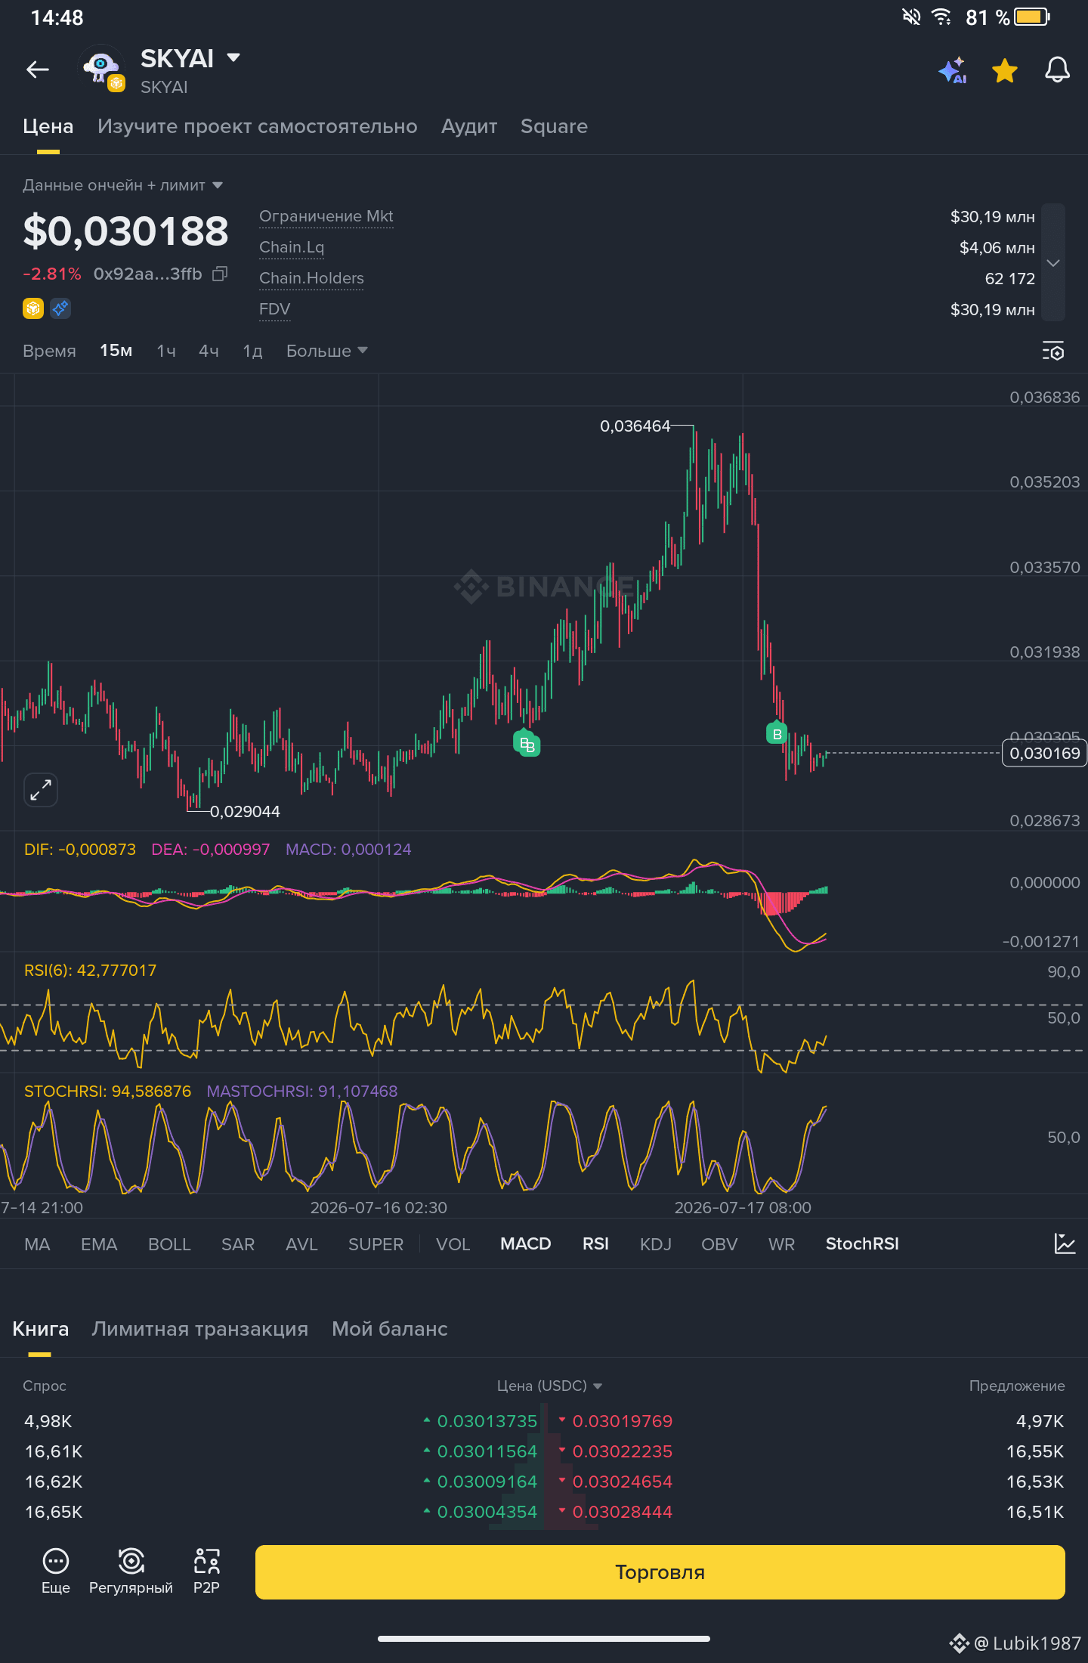Open price alert bell icon
Viewport: 1088px width, 1663px height.
tap(1057, 70)
